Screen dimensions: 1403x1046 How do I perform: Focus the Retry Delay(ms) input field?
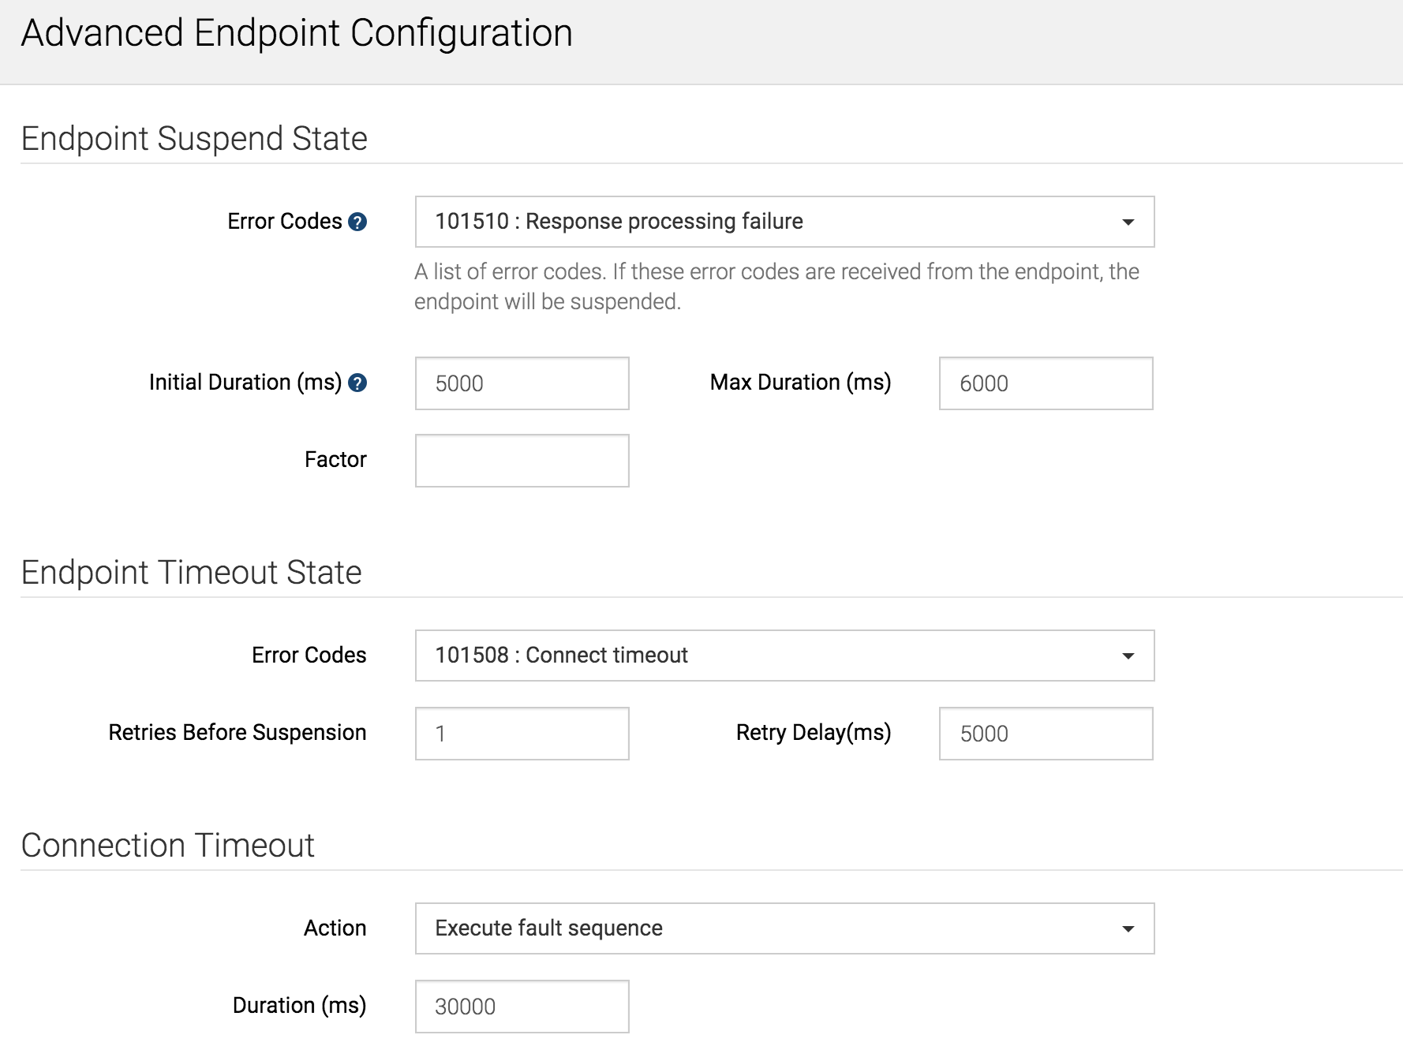tap(1046, 734)
